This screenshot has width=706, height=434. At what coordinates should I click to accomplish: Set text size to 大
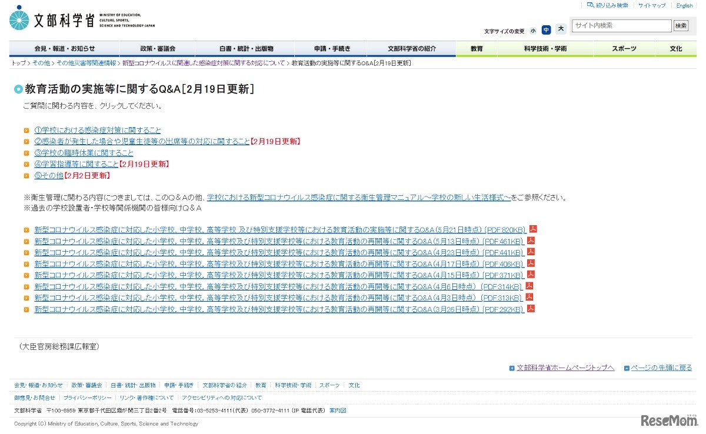pos(561,29)
